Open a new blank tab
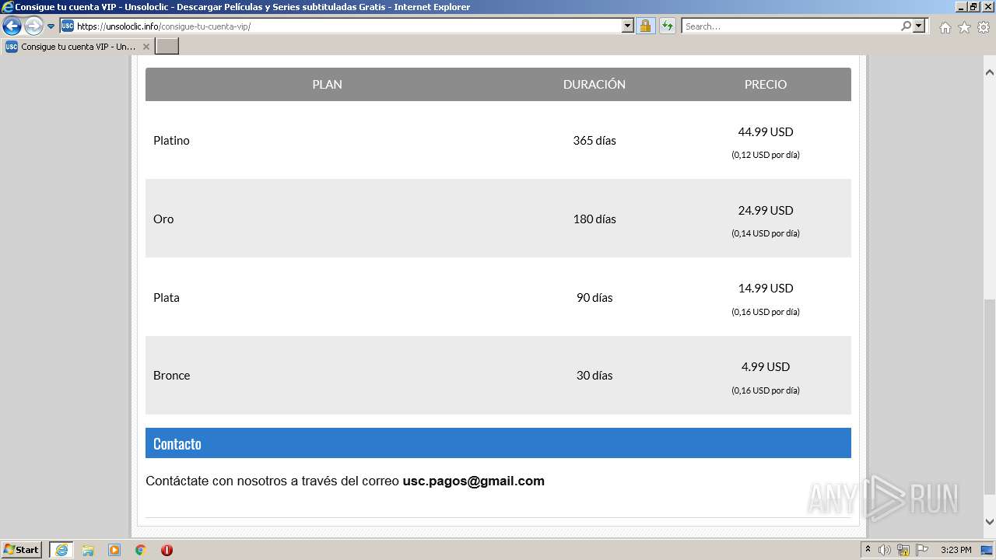This screenshot has width=996, height=560. point(167,47)
